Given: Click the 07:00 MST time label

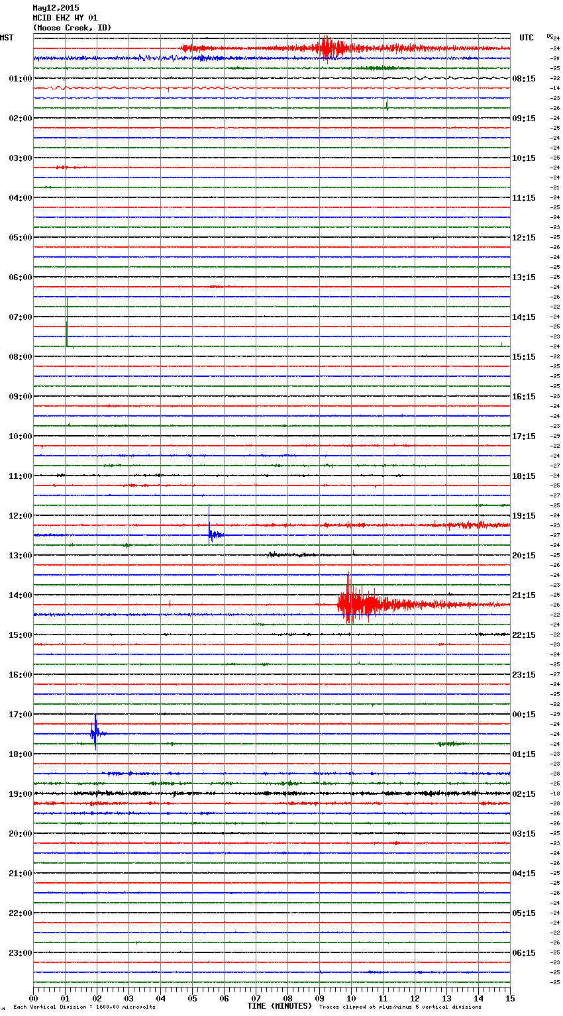Looking at the screenshot, I should [x=21, y=317].
